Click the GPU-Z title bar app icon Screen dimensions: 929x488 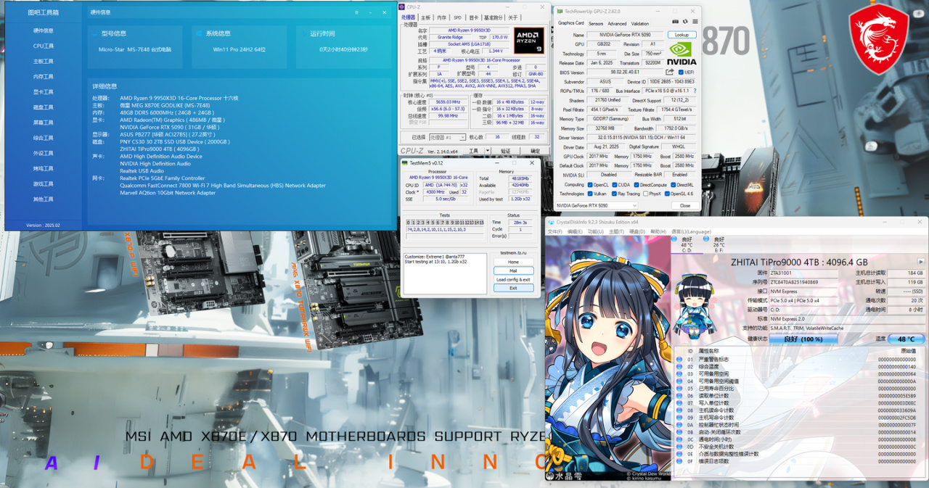[x=560, y=12]
